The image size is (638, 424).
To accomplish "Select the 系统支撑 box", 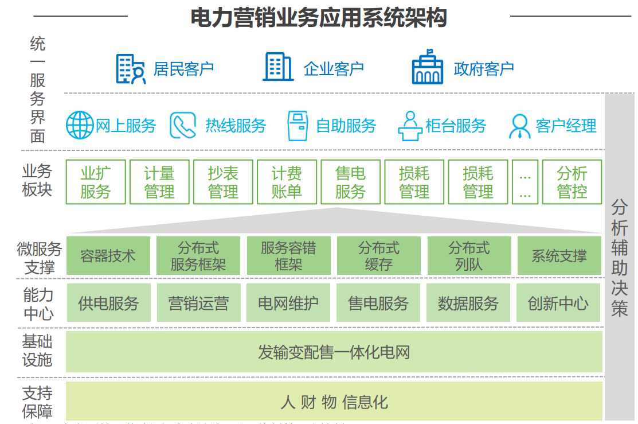I will click(559, 256).
